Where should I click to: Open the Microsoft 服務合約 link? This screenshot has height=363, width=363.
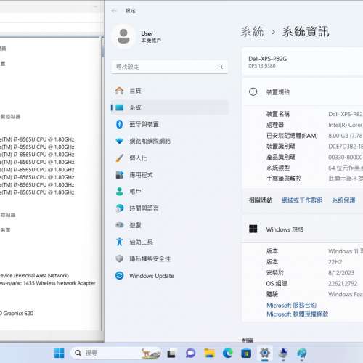[x=291, y=306]
